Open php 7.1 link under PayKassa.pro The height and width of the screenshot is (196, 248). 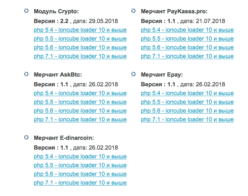187,56
